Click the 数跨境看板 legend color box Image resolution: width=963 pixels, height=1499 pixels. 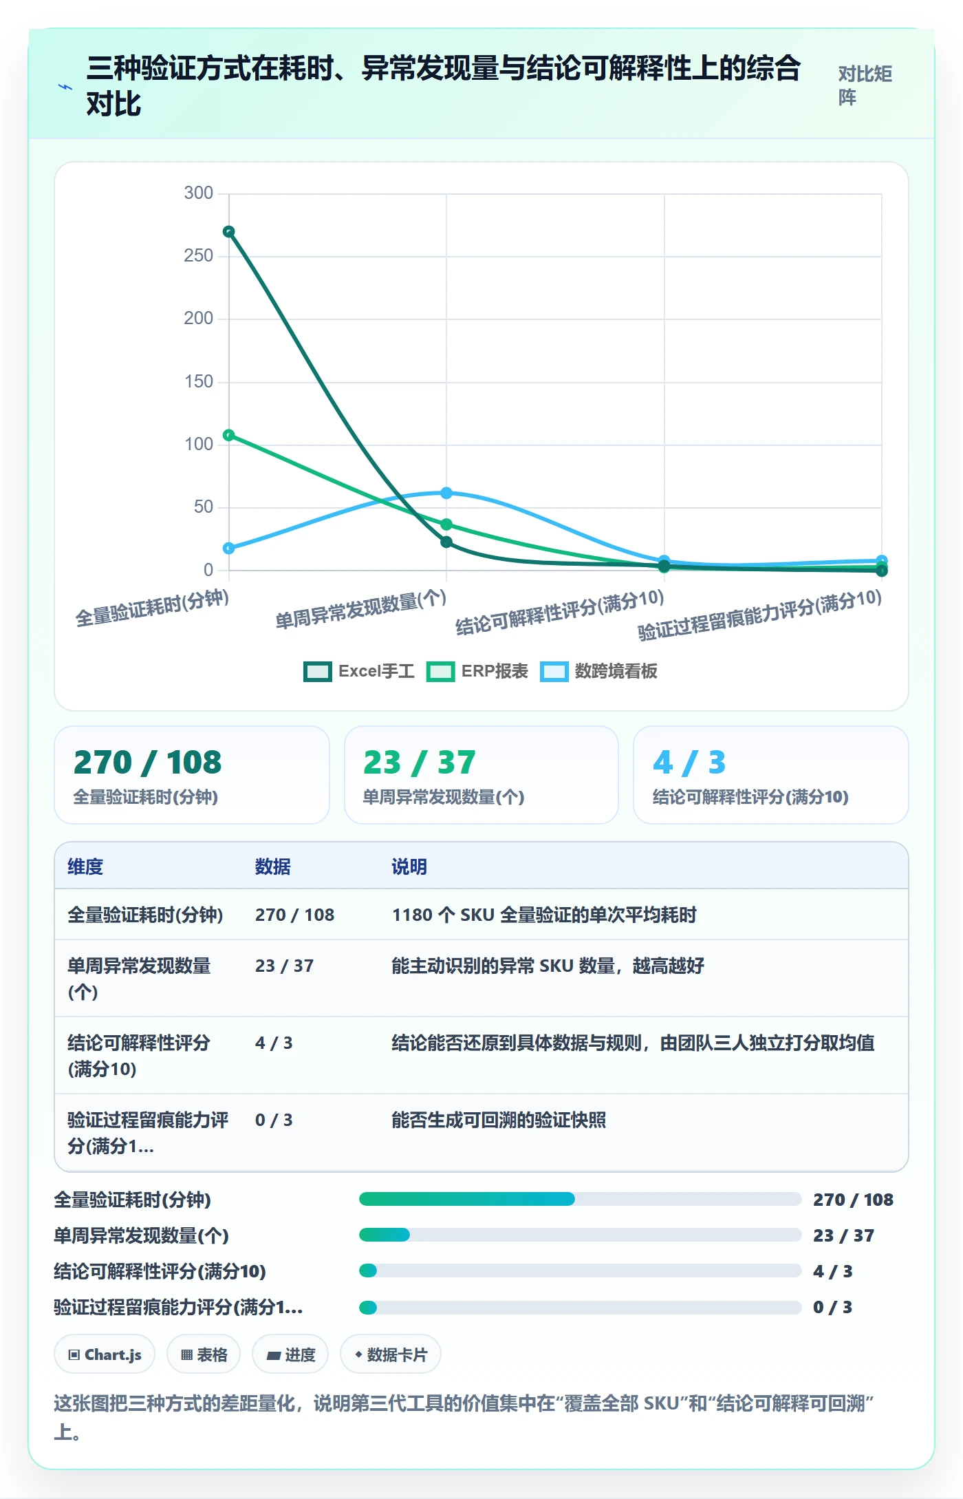pyautogui.click(x=554, y=672)
